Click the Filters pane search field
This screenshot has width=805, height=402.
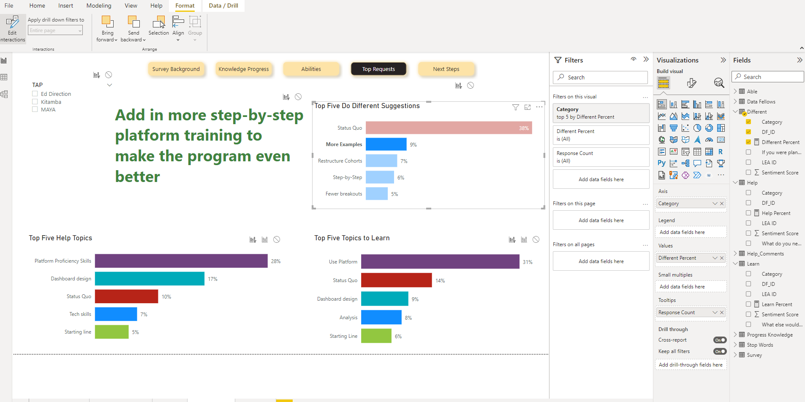pyautogui.click(x=600, y=77)
